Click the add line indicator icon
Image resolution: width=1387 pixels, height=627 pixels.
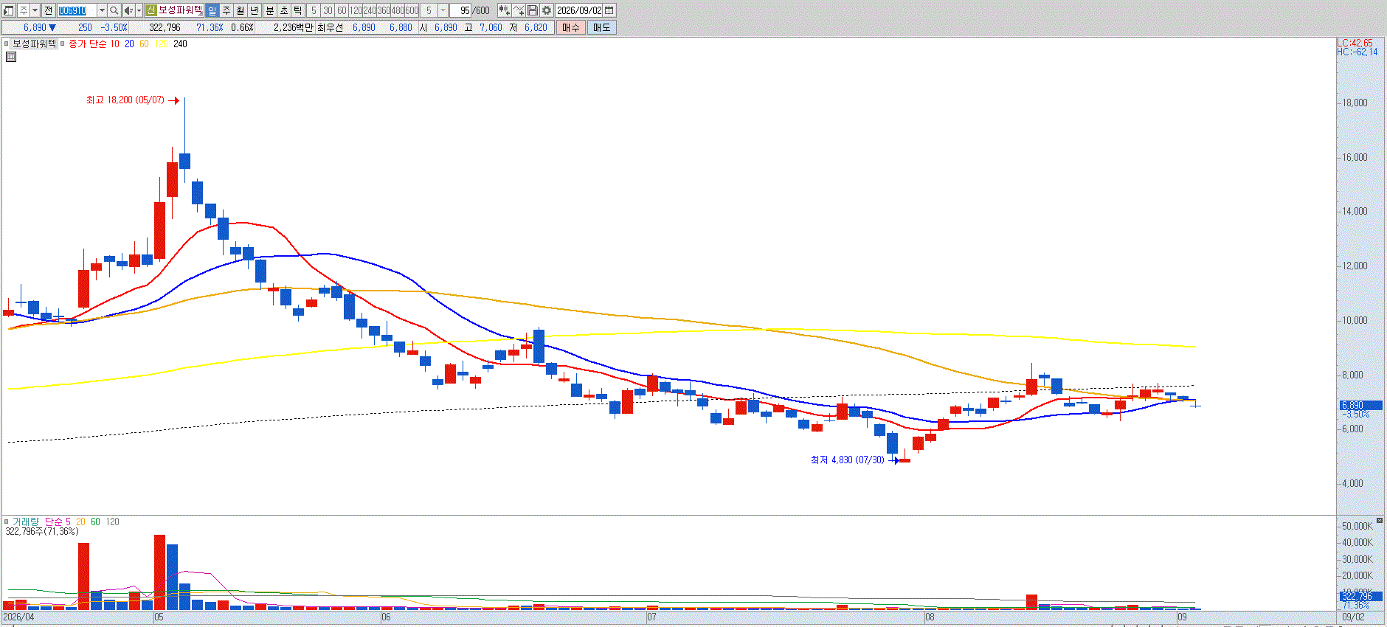click(x=519, y=10)
